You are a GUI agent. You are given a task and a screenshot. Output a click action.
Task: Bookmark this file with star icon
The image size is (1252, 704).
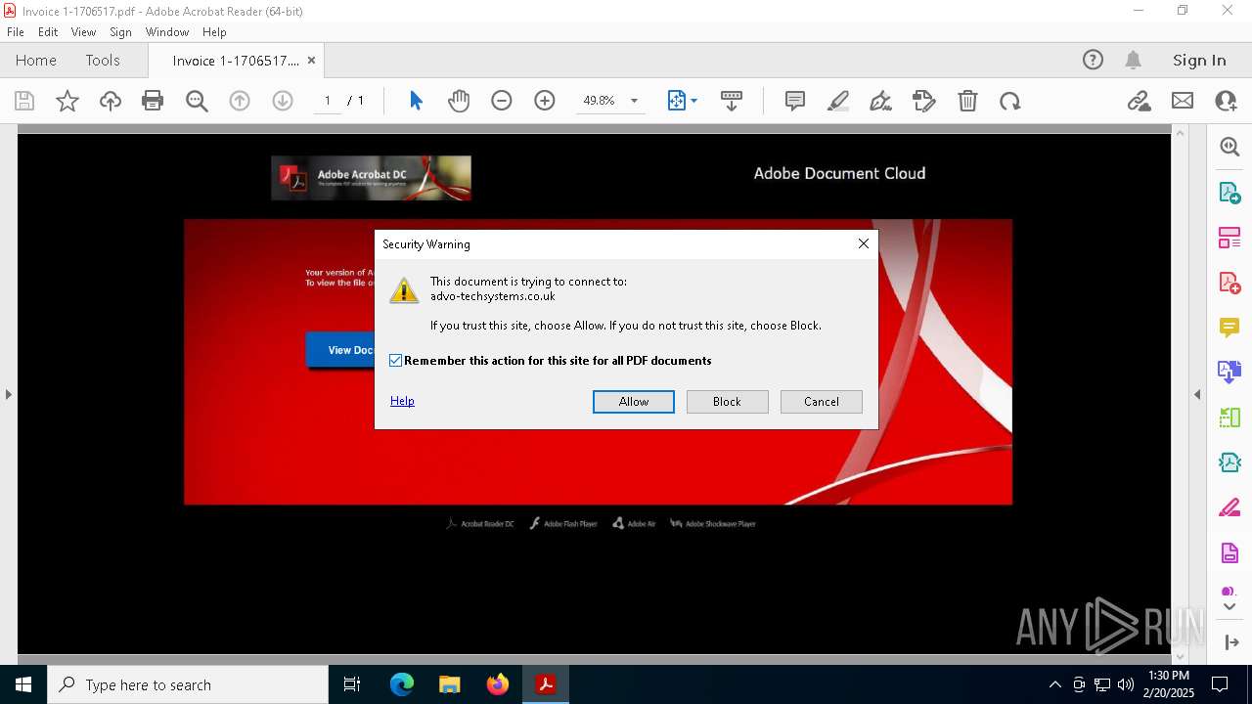[67, 101]
